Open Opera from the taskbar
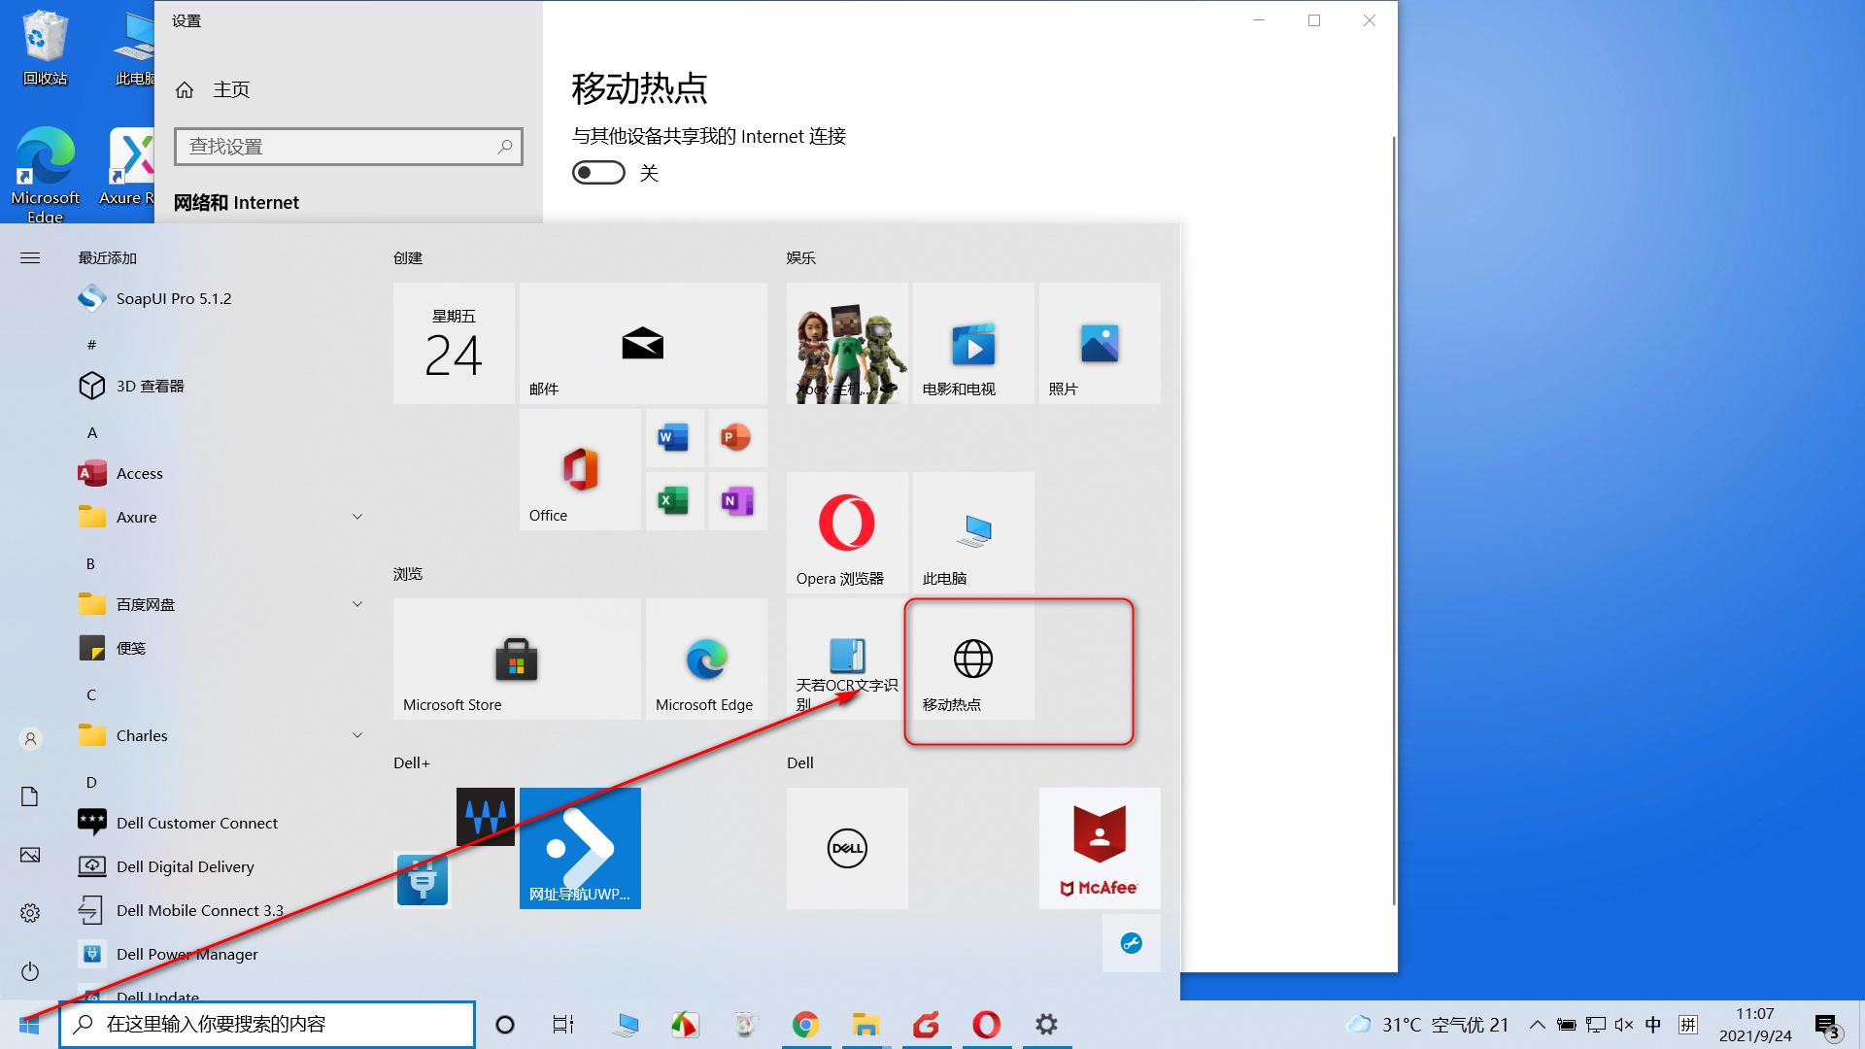 pos(986,1025)
